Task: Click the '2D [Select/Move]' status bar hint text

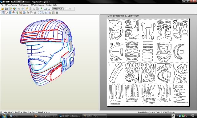Action: [25, 112]
